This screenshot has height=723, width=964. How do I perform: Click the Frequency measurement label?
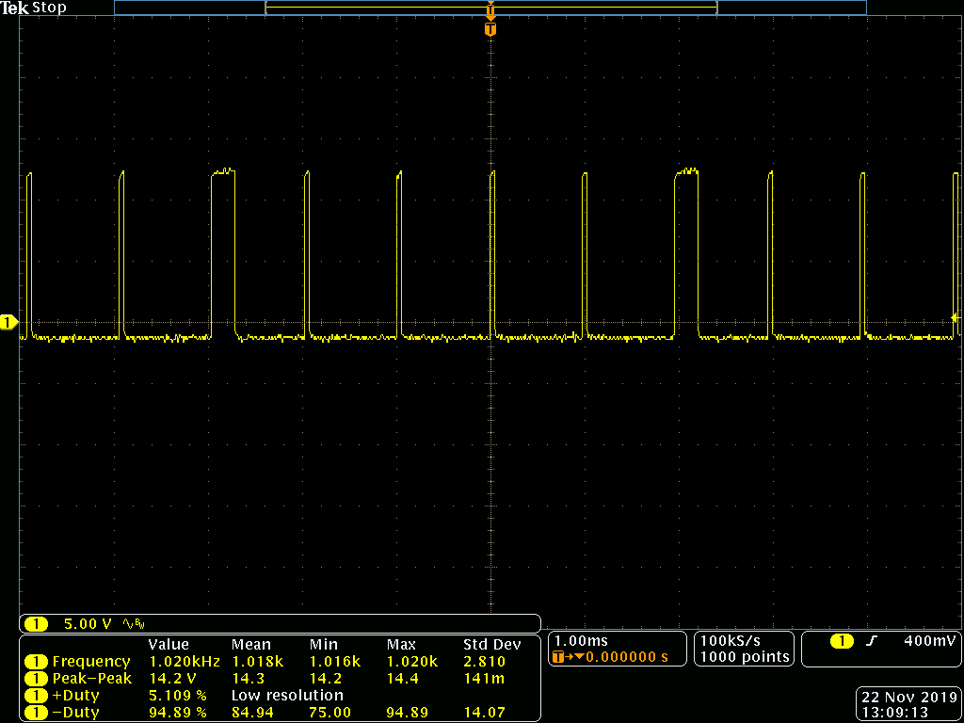click(91, 662)
